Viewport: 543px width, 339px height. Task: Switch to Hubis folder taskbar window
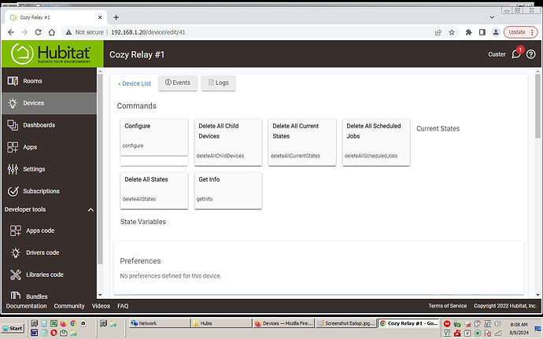tap(221, 323)
